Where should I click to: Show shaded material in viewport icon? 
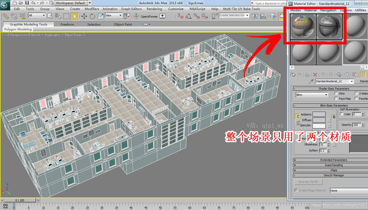pyautogui.click(x=355, y=75)
